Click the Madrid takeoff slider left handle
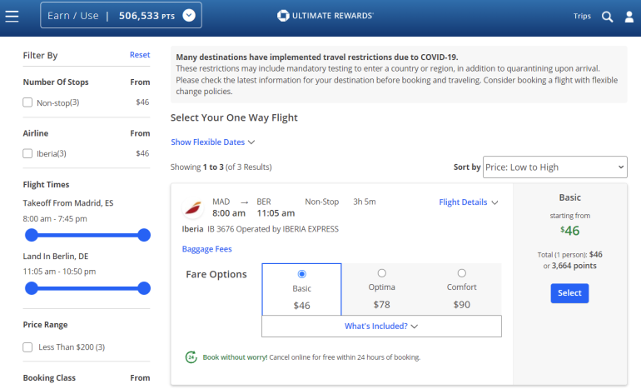This screenshot has height=389, width=641. [32, 235]
